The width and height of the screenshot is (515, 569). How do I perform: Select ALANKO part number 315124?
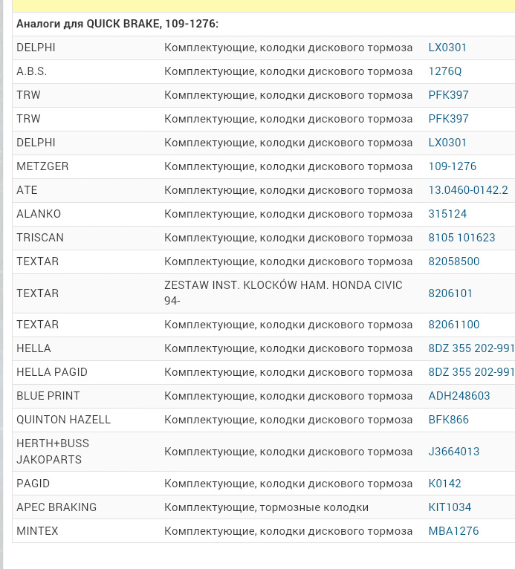click(447, 214)
